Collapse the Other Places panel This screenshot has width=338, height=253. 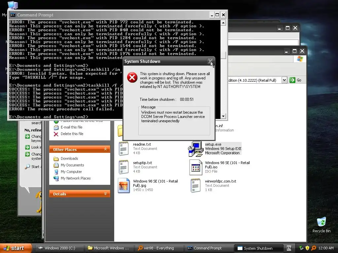tap(105, 149)
